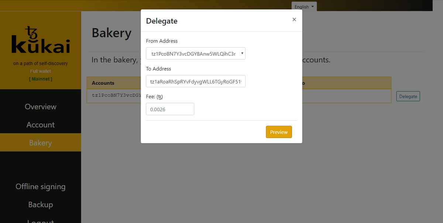Screen dimensions: 443x223
Task: Open the Overview menu item
Action: pyautogui.click(x=41, y=107)
